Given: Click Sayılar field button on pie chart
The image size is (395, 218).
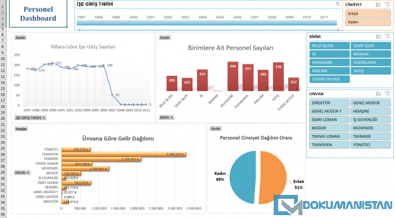Looking at the screenshot, I should tap(216, 129).
